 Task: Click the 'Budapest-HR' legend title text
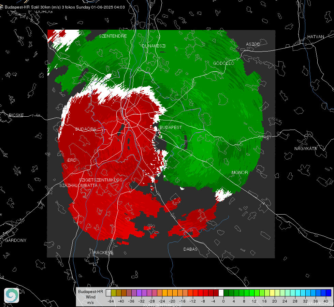90,291
